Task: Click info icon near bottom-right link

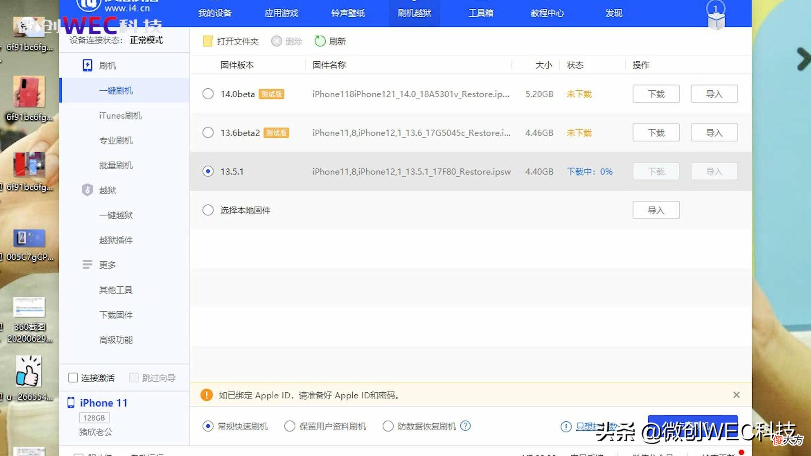Action: [566, 426]
